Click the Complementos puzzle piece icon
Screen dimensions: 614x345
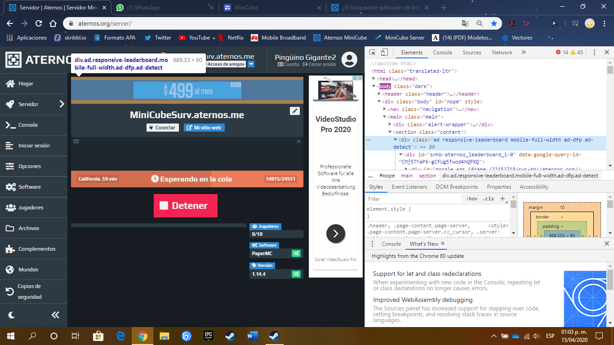tap(10, 249)
